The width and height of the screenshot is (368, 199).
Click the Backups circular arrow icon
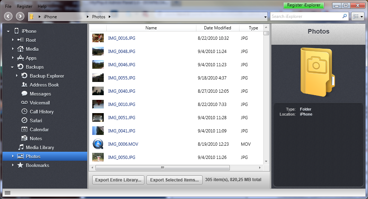(20, 67)
